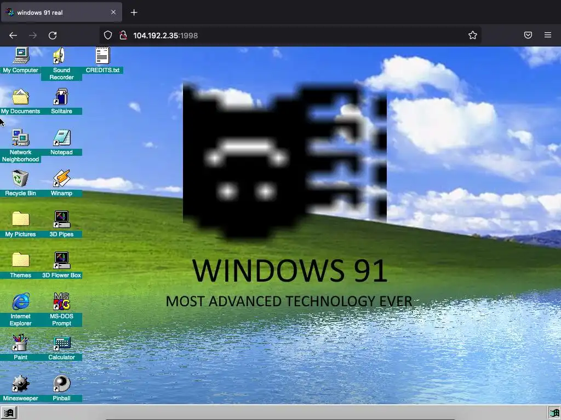Select the 'windows 91 real' tab
This screenshot has width=561, height=420.
pos(61,13)
